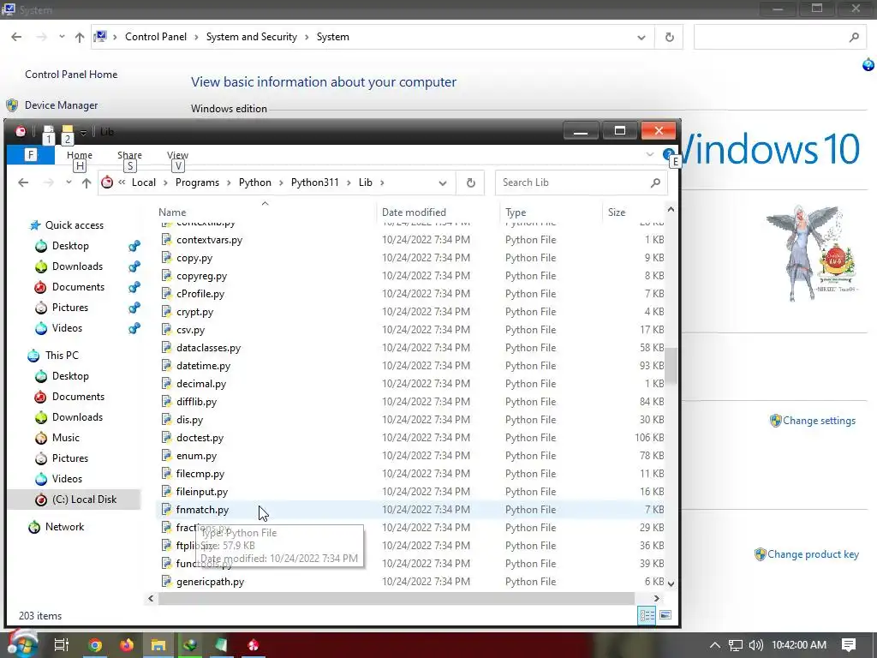Image resolution: width=877 pixels, height=658 pixels.
Task: Expand the breadcrumb arrow after Lib
Action: (x=383, y=182)
